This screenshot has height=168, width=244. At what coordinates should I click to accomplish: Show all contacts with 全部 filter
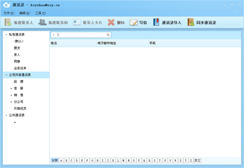(55, 160)
